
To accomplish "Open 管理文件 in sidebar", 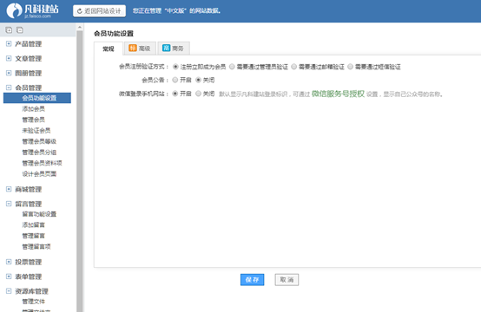I will 34,302.
